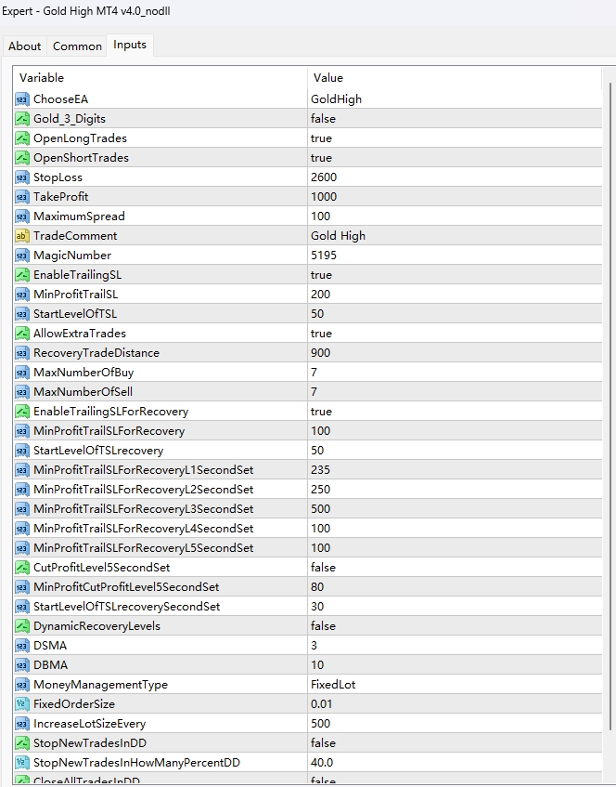Screen dimensions: 616x787
Task: Click the bool icon beside Gold_3_Digits
Action: point(22,119)
